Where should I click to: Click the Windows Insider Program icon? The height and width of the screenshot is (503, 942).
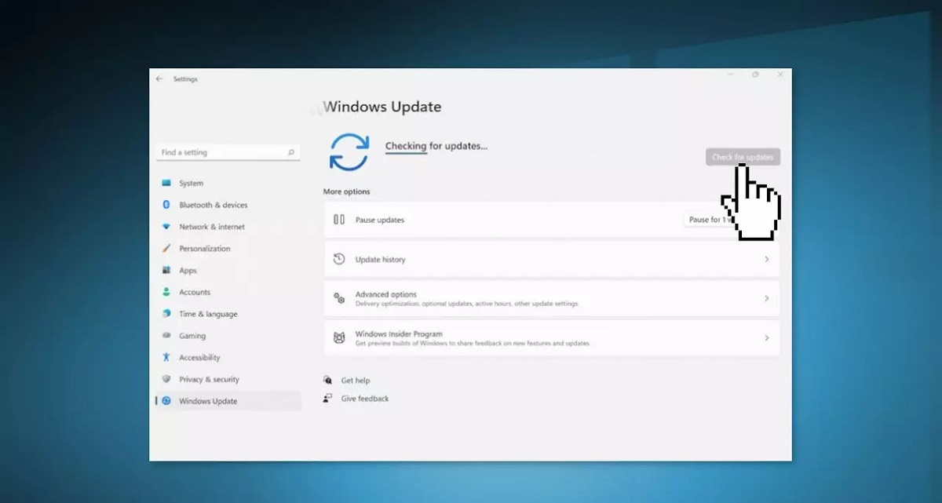point(339,338)
